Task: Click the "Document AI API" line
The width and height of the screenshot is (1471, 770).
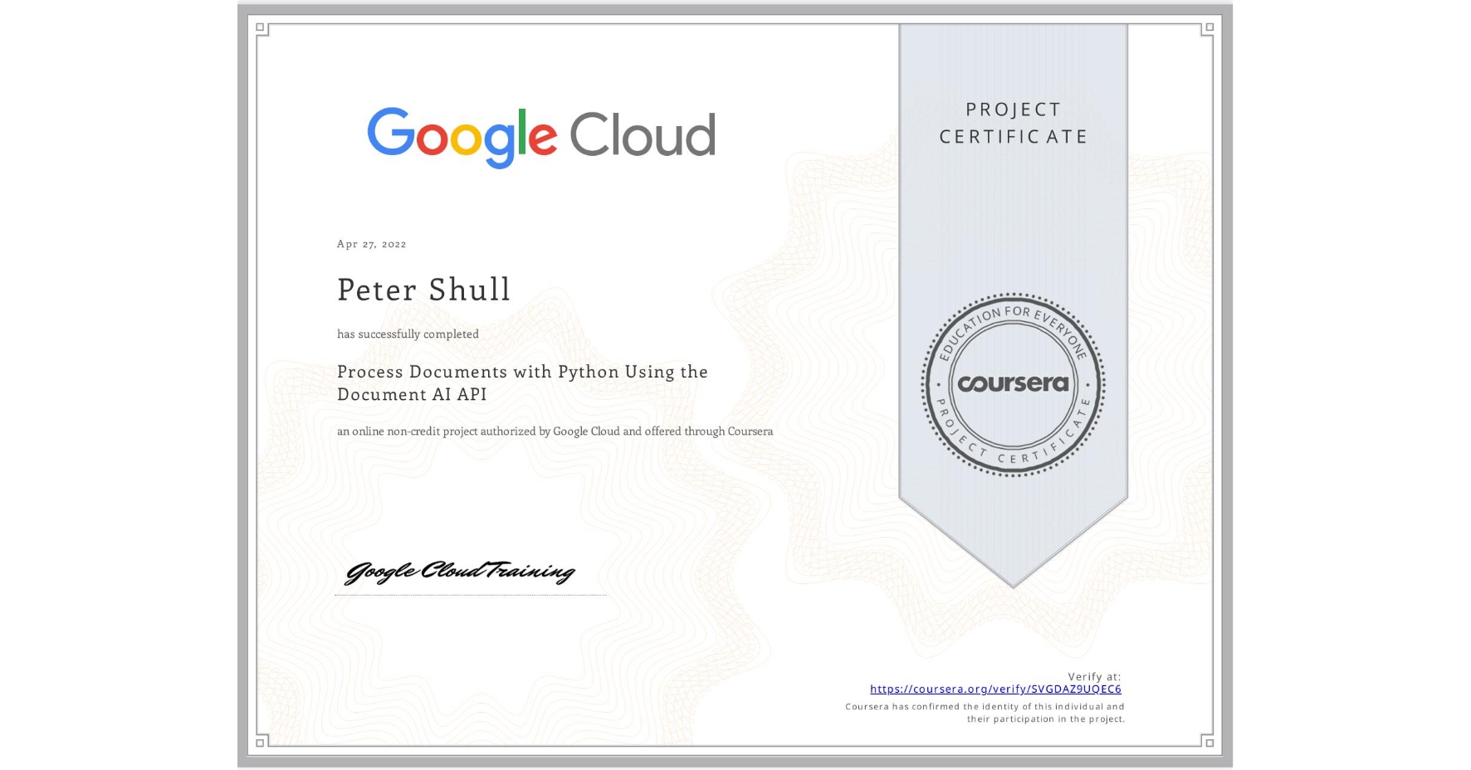Action: pos(412,394)
